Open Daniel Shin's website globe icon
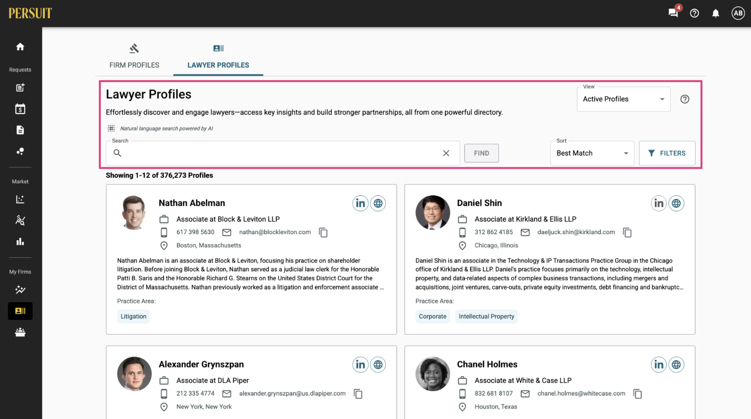Image resolution: width=751 pixels, height=419 pixels. (x=676, y=203)
